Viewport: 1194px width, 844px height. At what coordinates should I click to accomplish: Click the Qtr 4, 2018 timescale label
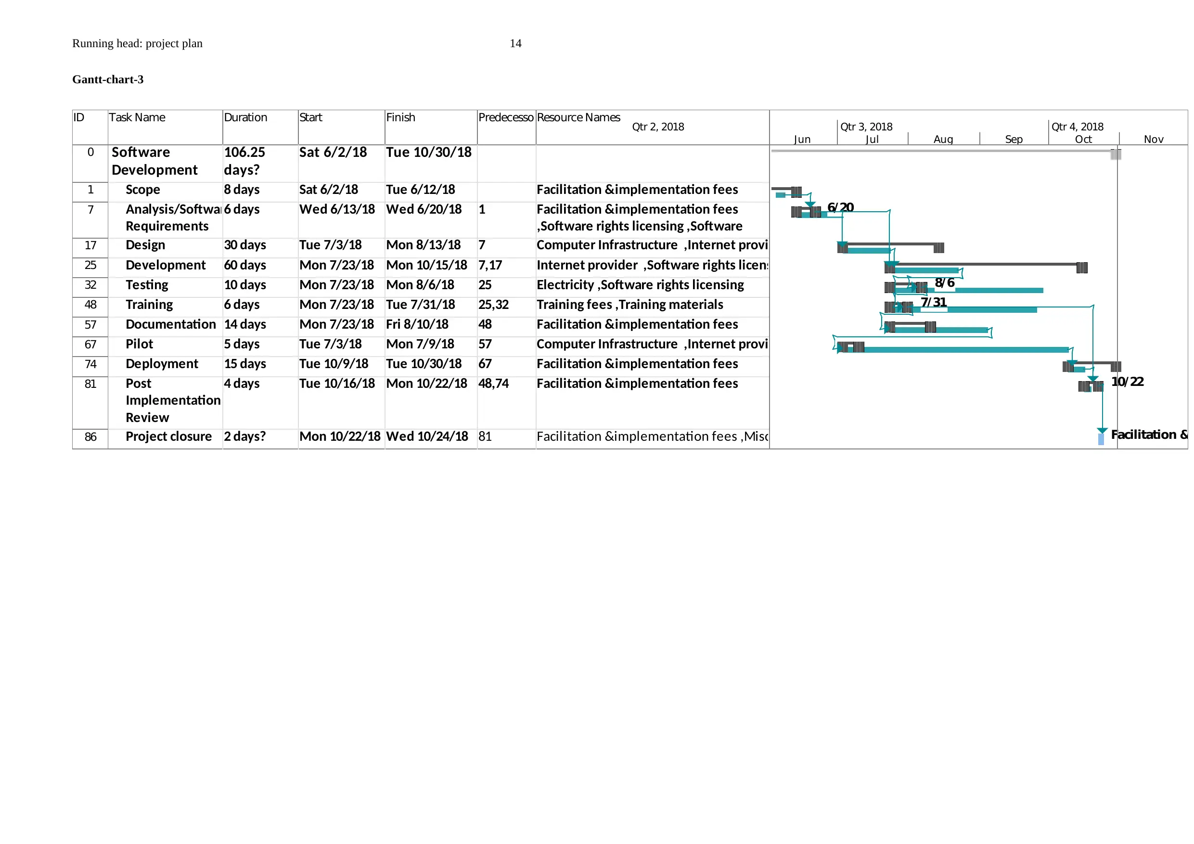click(1078, 127)
